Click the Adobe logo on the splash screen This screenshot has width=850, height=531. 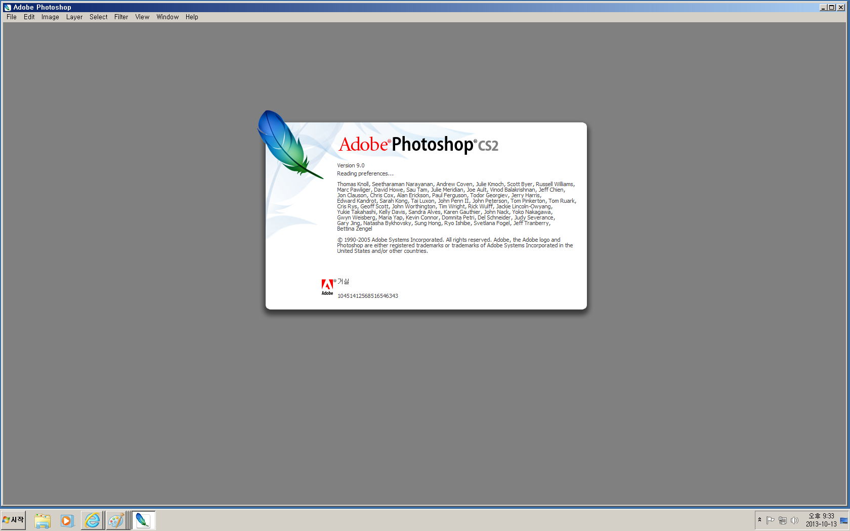point(327,287)
